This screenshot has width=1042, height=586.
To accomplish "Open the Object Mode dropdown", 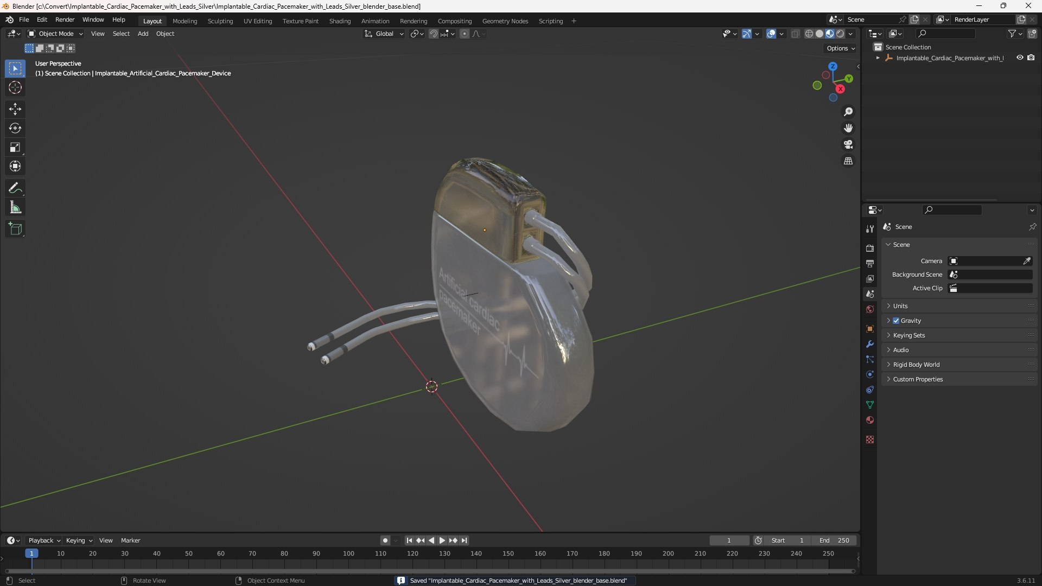I will pos(55,34).
